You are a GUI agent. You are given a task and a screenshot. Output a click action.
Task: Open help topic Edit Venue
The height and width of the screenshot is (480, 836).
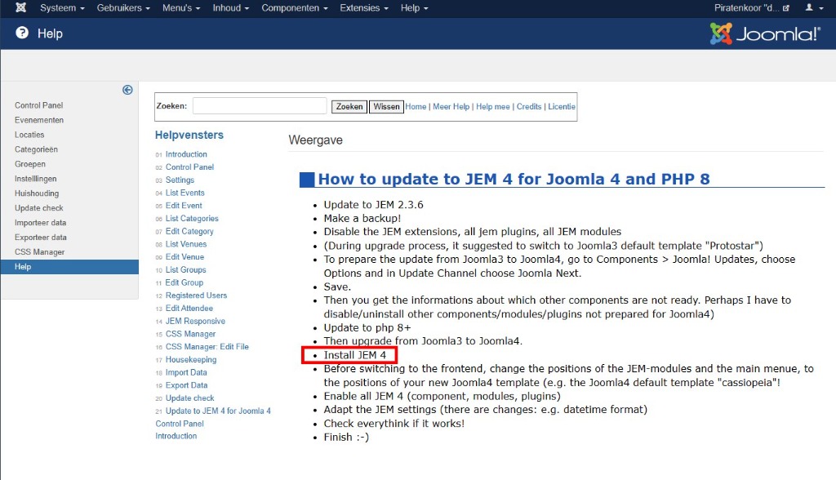pyautogui.click(x=185, y=256)
